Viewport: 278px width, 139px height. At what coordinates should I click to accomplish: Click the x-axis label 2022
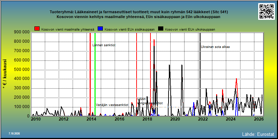click(203, 119)
